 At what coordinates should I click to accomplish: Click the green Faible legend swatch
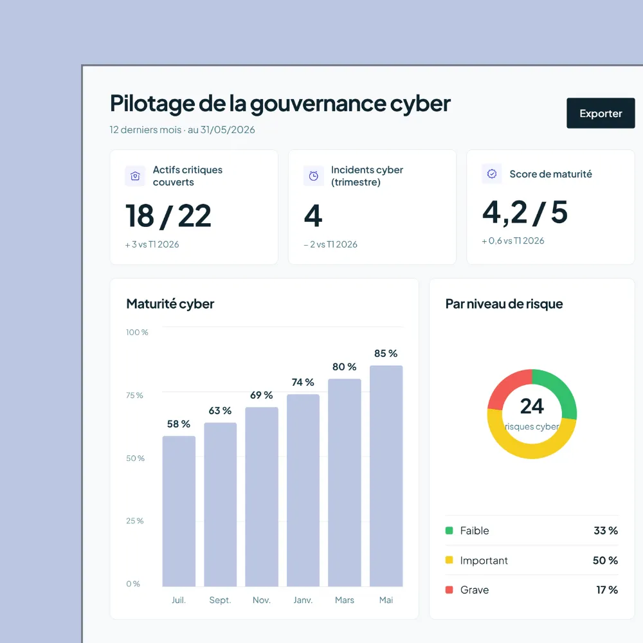point(449,530)
